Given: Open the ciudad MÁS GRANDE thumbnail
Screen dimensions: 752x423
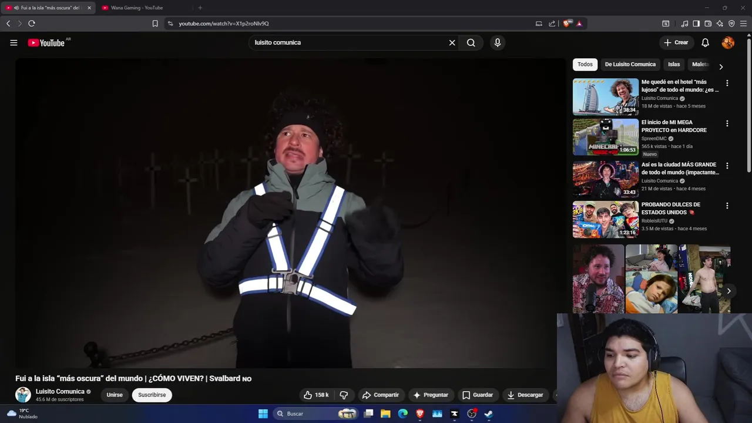Looking at the screenshot, I should click(606, 179).
